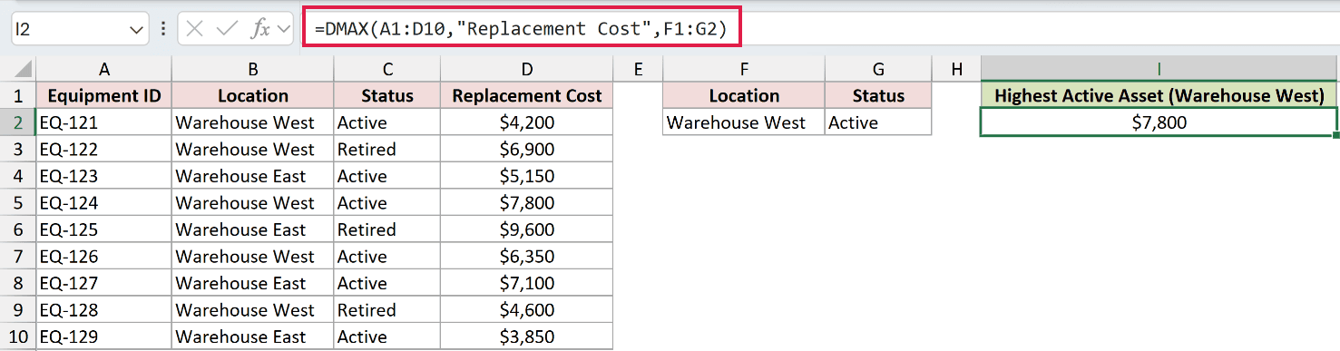The height and width of the screenshot is (351, 1340).
Task: Click the Select All corner triangle
Action: click(x=18, y=69)
